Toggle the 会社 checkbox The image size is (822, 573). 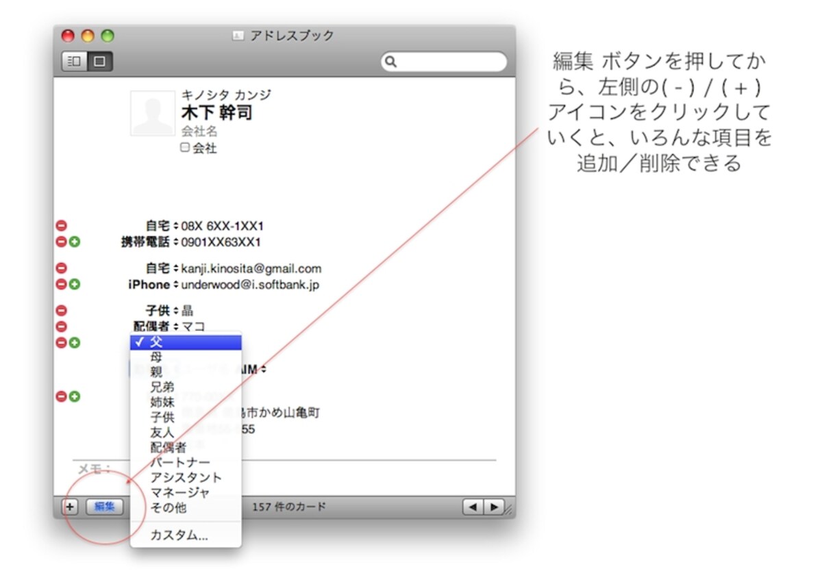click(185, 147)
